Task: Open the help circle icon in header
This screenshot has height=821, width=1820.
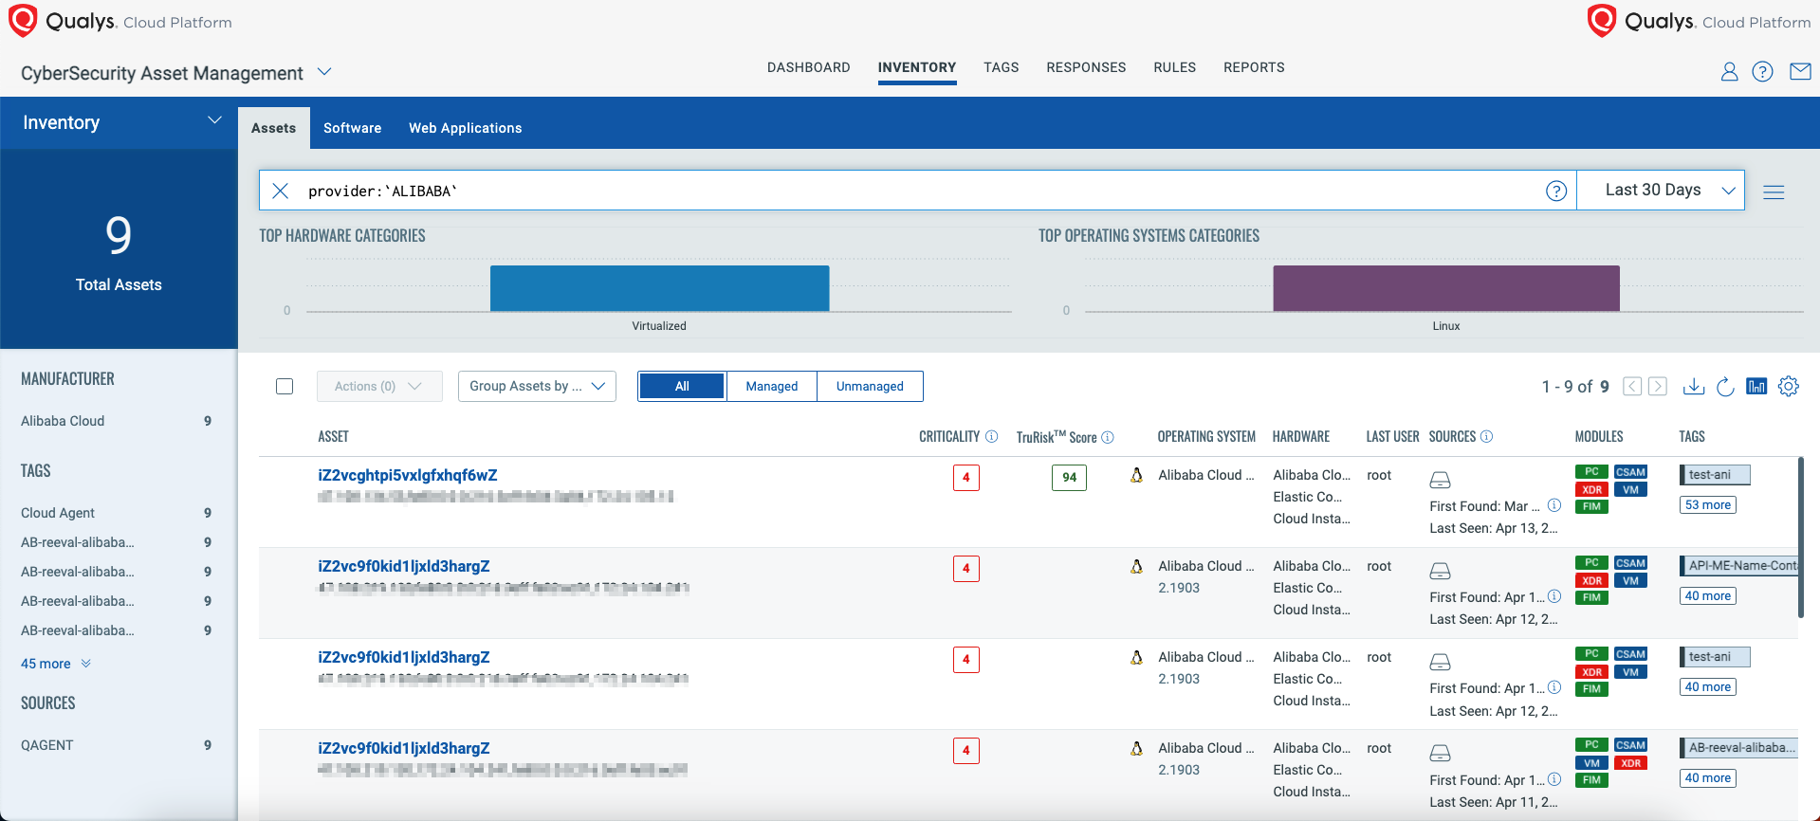Action: 1762,72
